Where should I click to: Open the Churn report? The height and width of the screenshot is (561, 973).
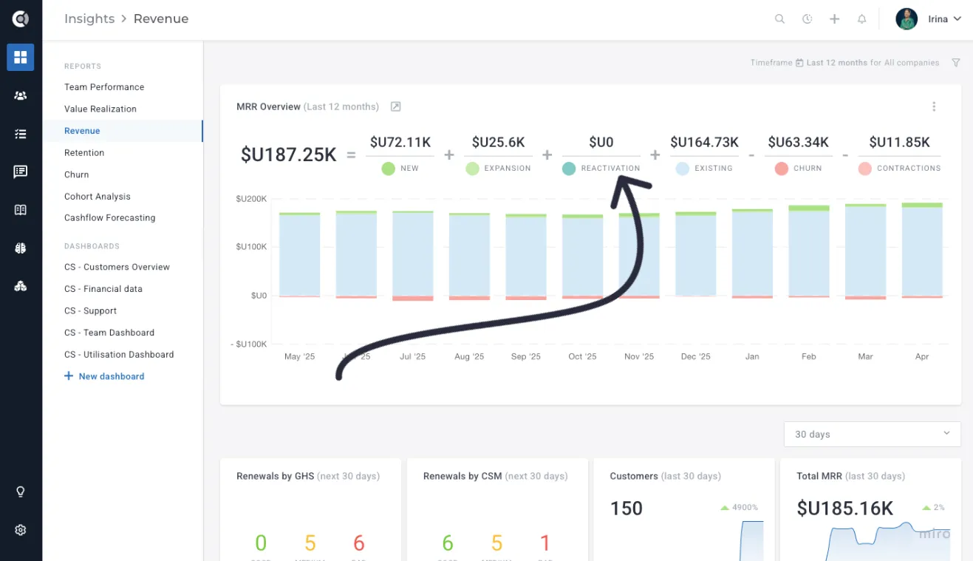coord(77,174)
